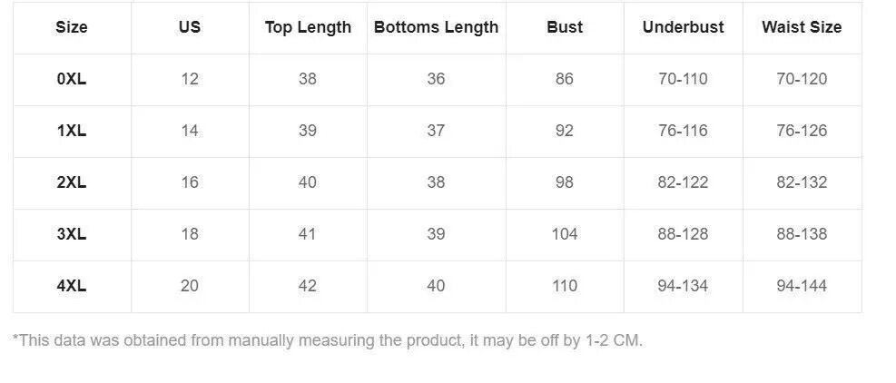Select the Bottoms Length header cell
This screenshot has width=896, height=383.
click(436, 27)
